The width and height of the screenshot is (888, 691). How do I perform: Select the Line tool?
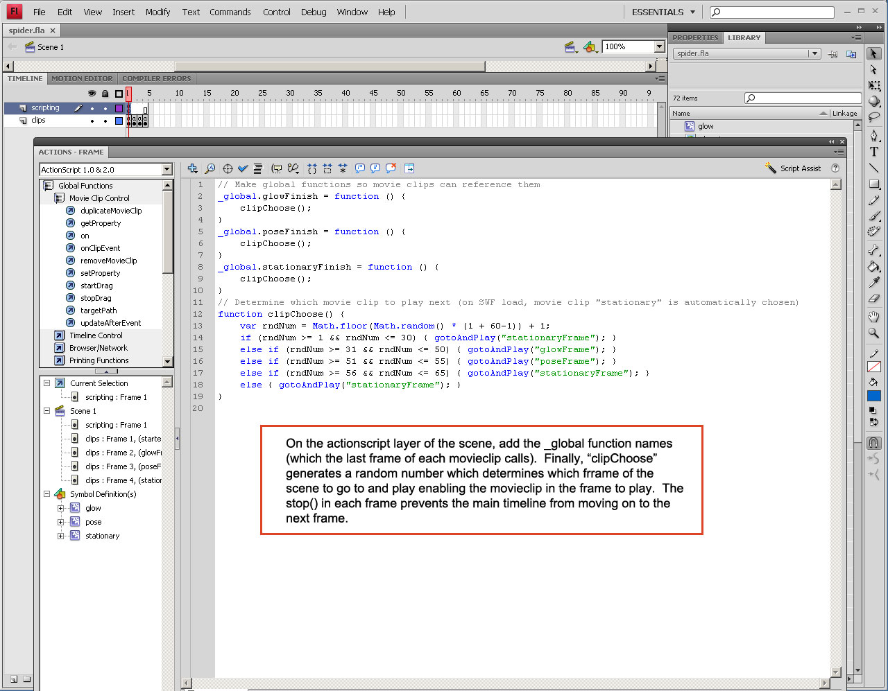[x=873, y=168]
